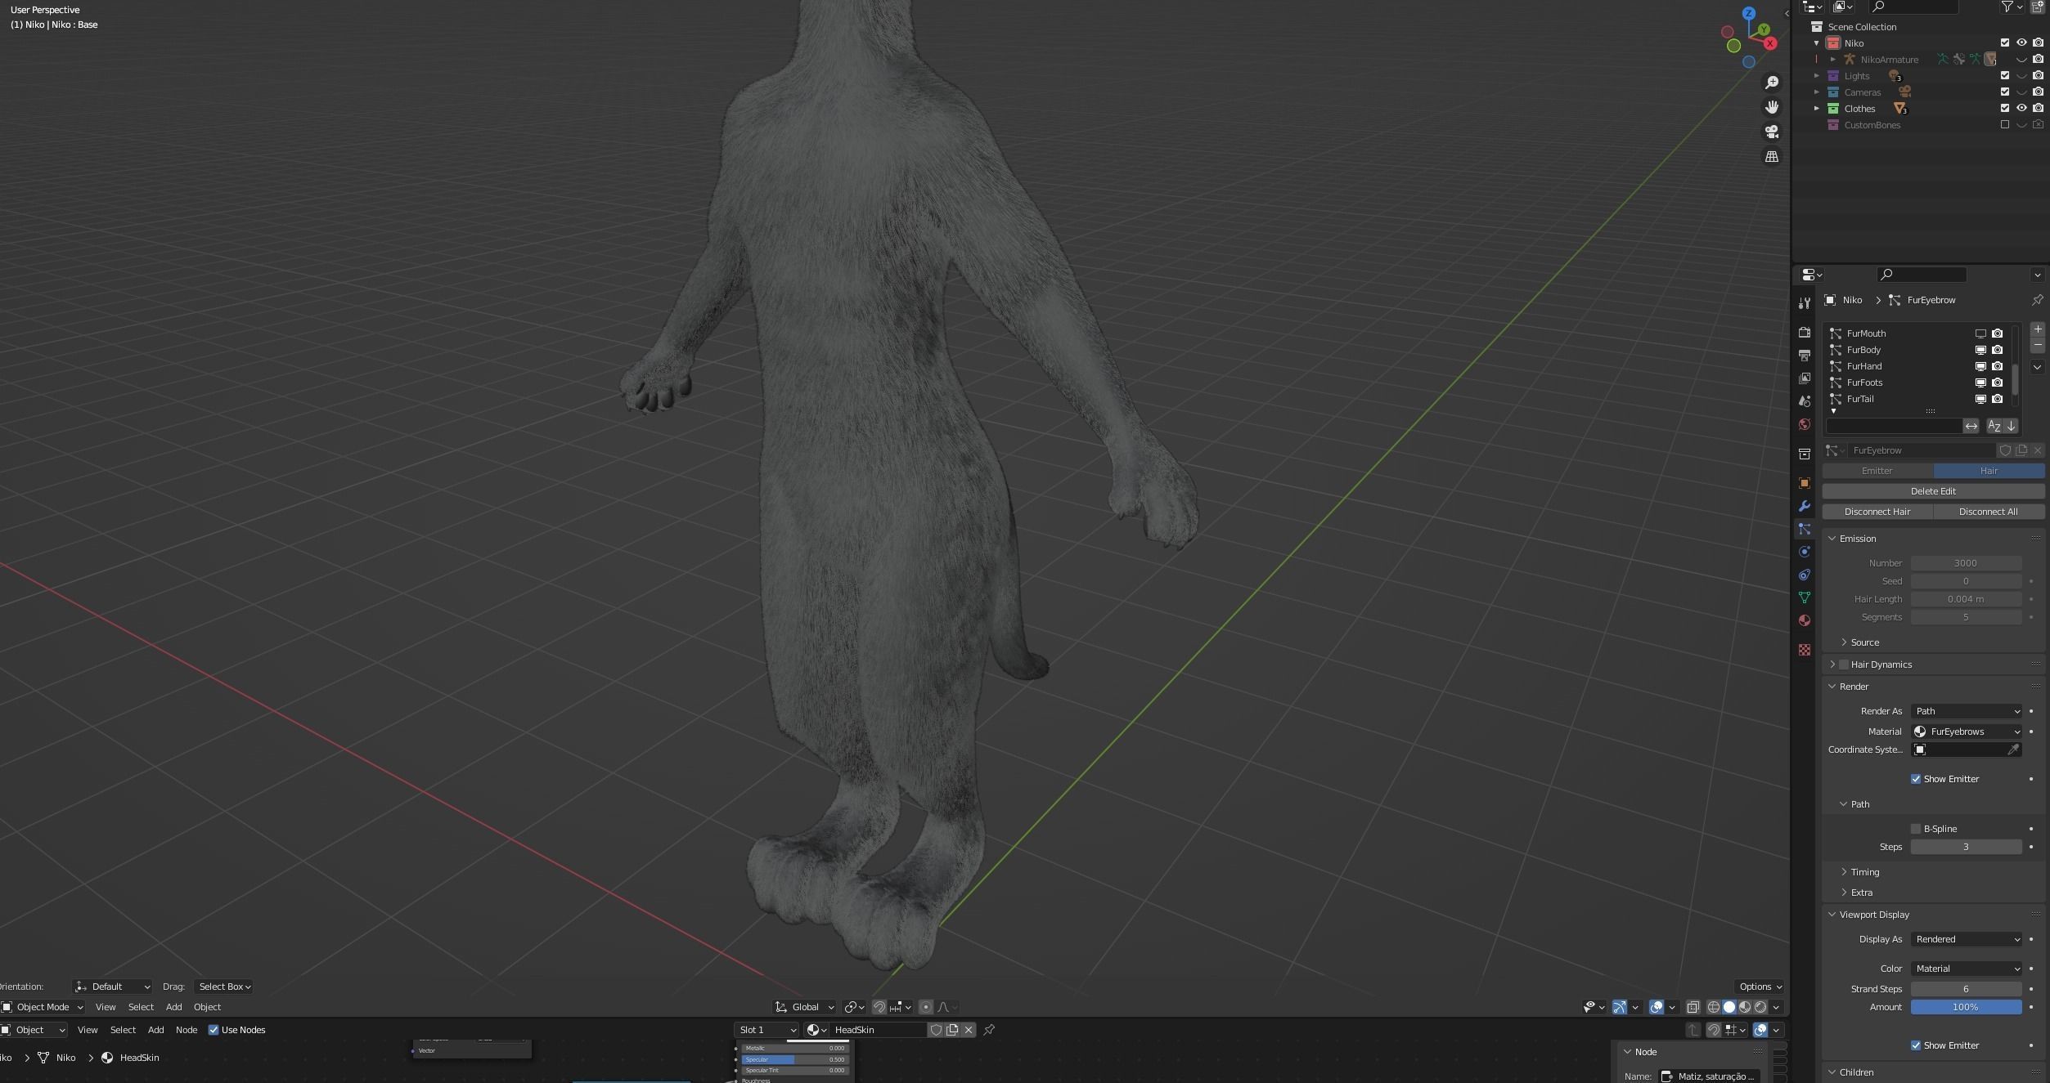Open the Scene properties tab
The image size is (2050, 1083).
pos(1804,401)
